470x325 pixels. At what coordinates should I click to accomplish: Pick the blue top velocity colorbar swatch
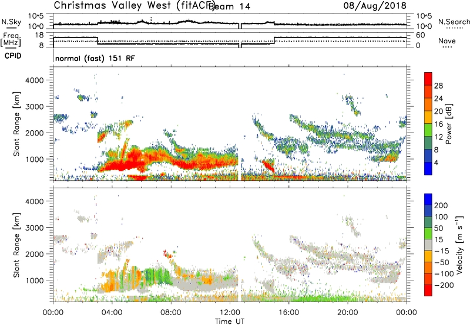click(428, 199)
